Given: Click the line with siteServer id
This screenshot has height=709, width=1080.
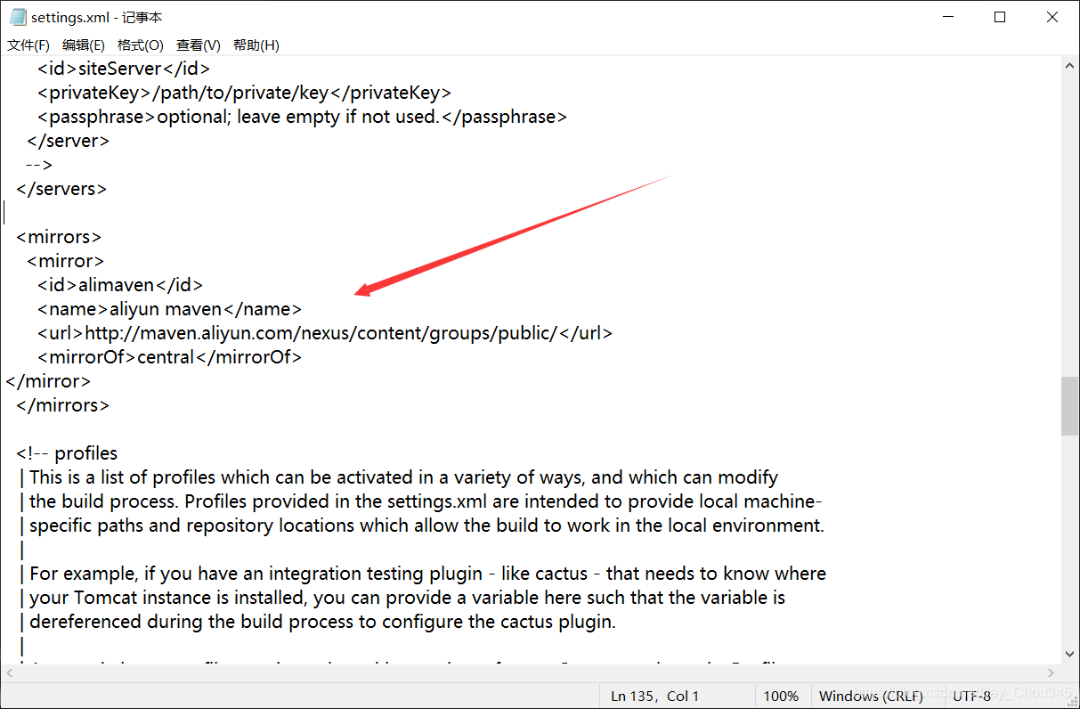Looking at the screenshot, I should click(x=124, y=69).
